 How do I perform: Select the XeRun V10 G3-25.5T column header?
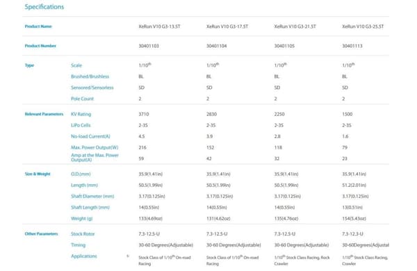coord(363,26)
